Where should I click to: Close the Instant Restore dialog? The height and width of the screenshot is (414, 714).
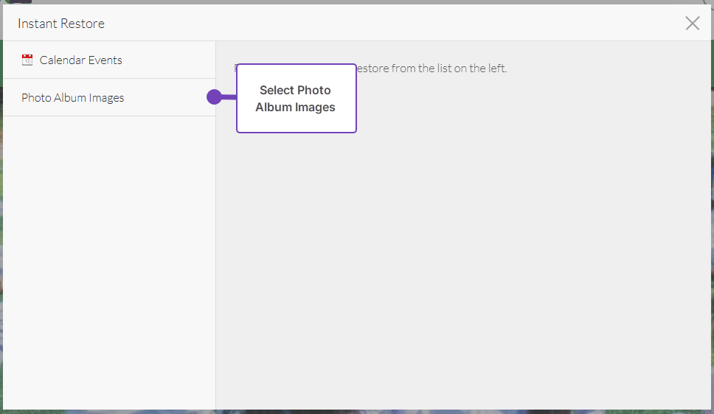pos(692,24)
